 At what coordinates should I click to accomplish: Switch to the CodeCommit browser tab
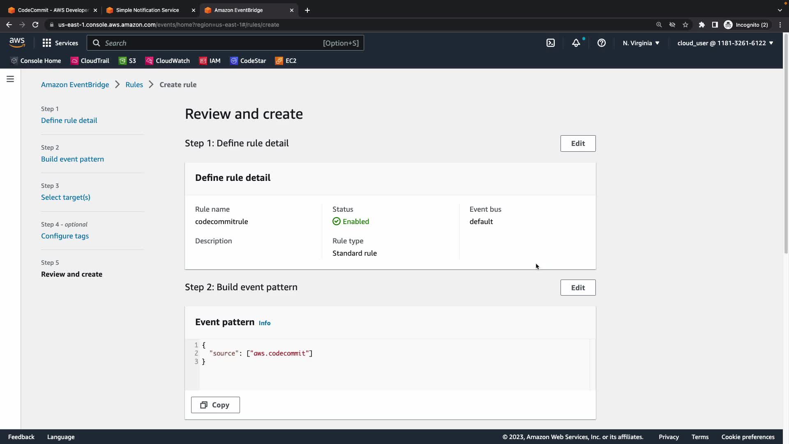53,10
